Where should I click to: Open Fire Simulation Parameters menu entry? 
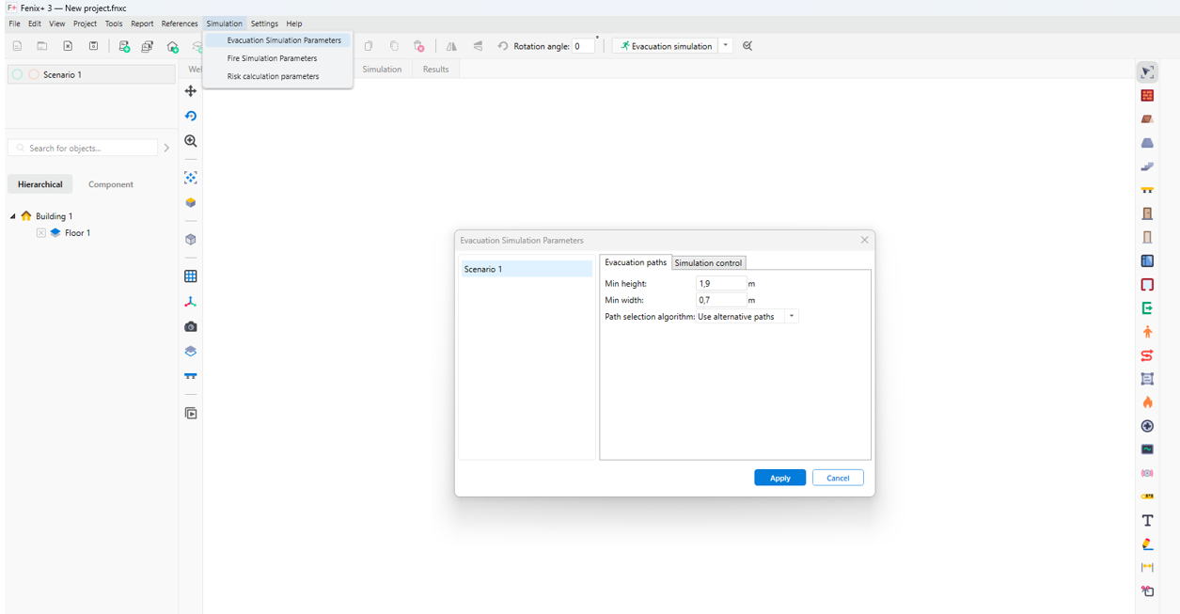272,58
